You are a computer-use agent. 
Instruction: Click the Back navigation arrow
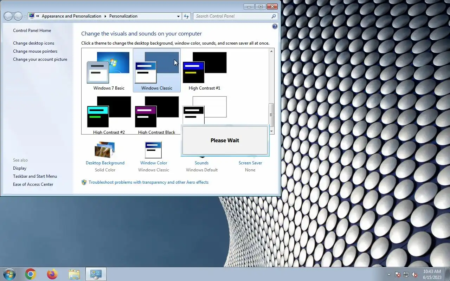(8, 16)
